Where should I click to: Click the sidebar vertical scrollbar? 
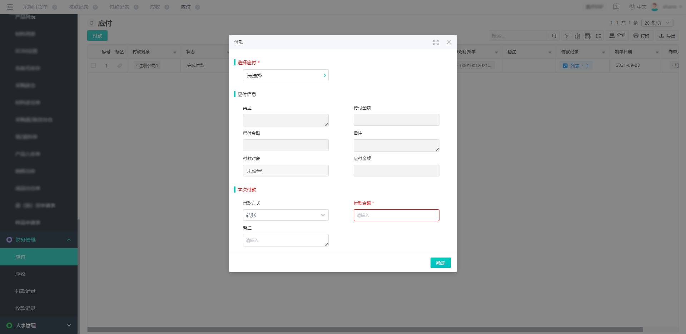coord(79,276)
